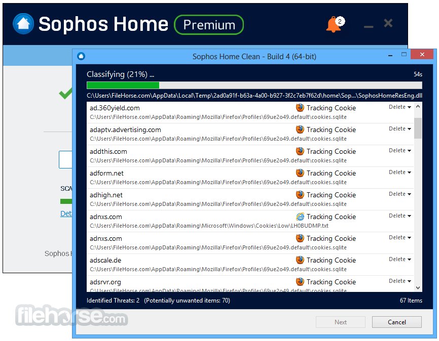Image resolution: width=439 pixels, height=341 pixels.
Task: Click the scroll down arrow of the threat list
Action: (418, 287)
